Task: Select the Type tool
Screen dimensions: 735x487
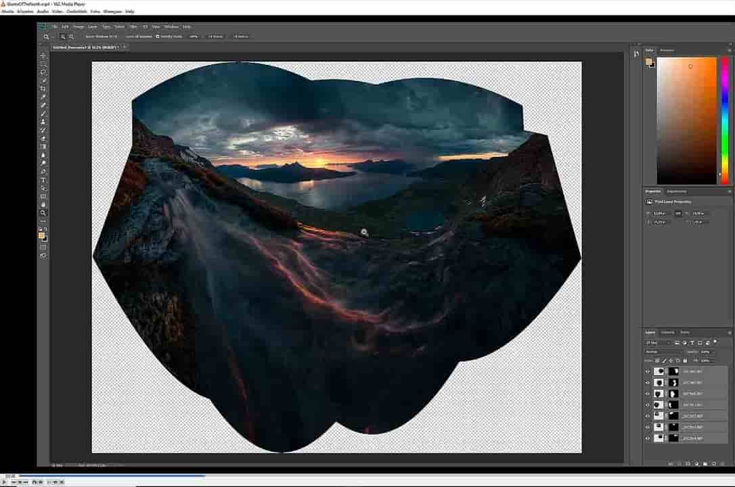Action: tap(43, 180)
